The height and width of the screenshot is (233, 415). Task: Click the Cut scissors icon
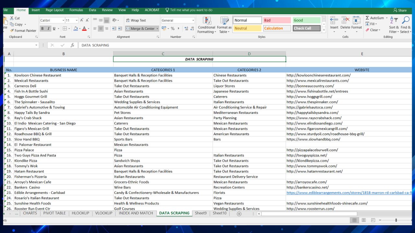point(12,18)
